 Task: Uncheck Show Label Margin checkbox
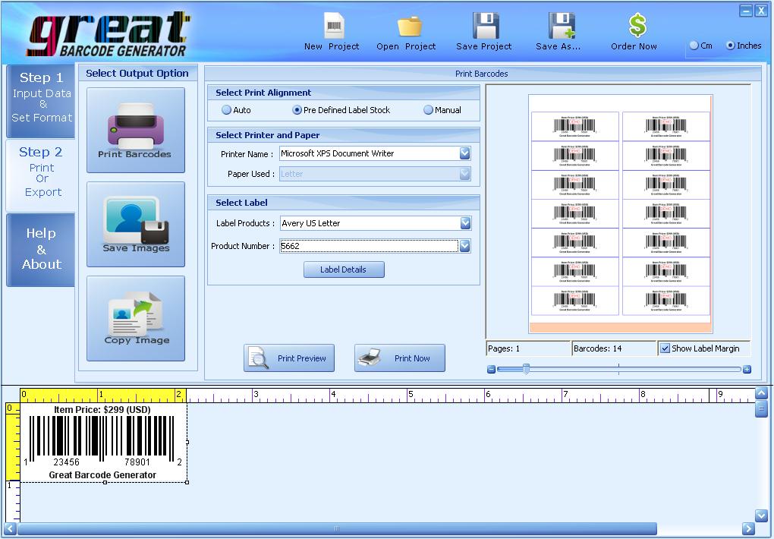point(665,348)
